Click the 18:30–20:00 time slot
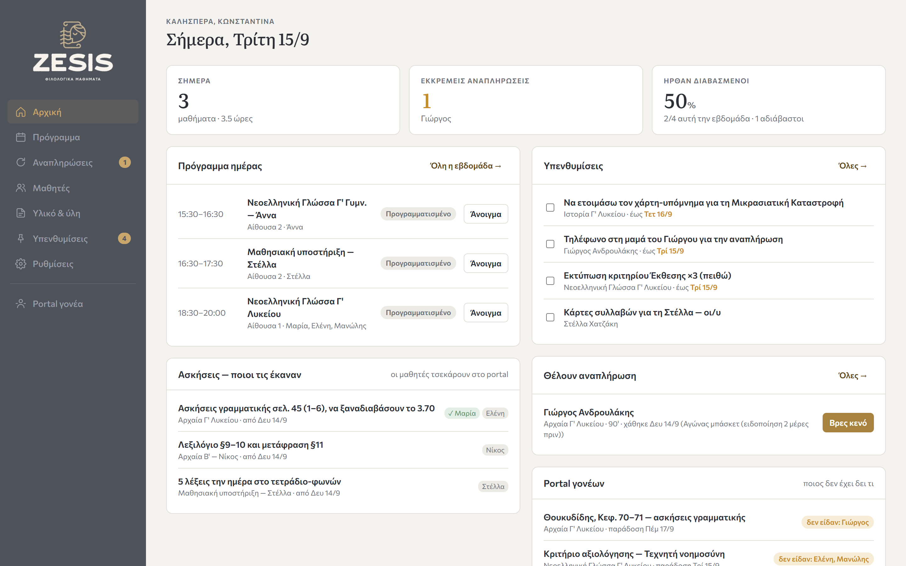The width and height of the screenshot is (906, 566). pyautogui.click(x=202, y=313)
